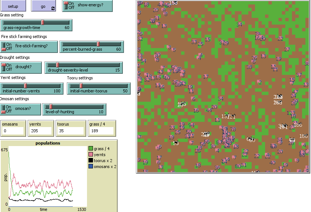Click the percent-burned-grass slider handle
Image resolution: width=311 pixels, height=212 pixels.
click(98, 44)
